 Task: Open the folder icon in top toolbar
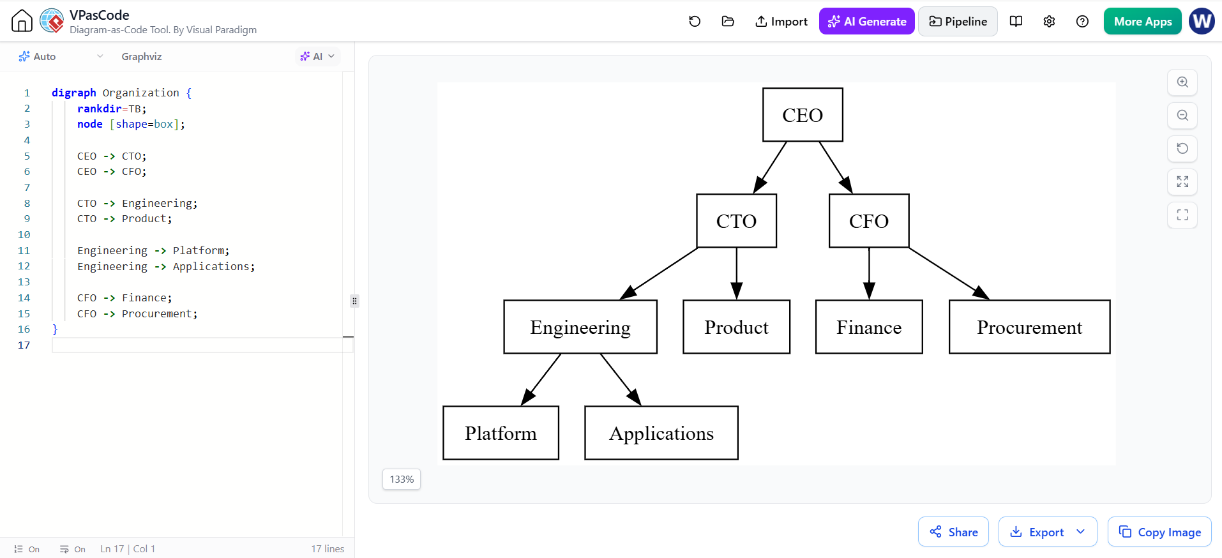(x=728, y=21)
